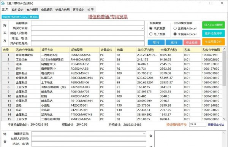This screenshot has height=147, width=228.
Task: Select 电子发票 radio button
Action: [151, 34]
